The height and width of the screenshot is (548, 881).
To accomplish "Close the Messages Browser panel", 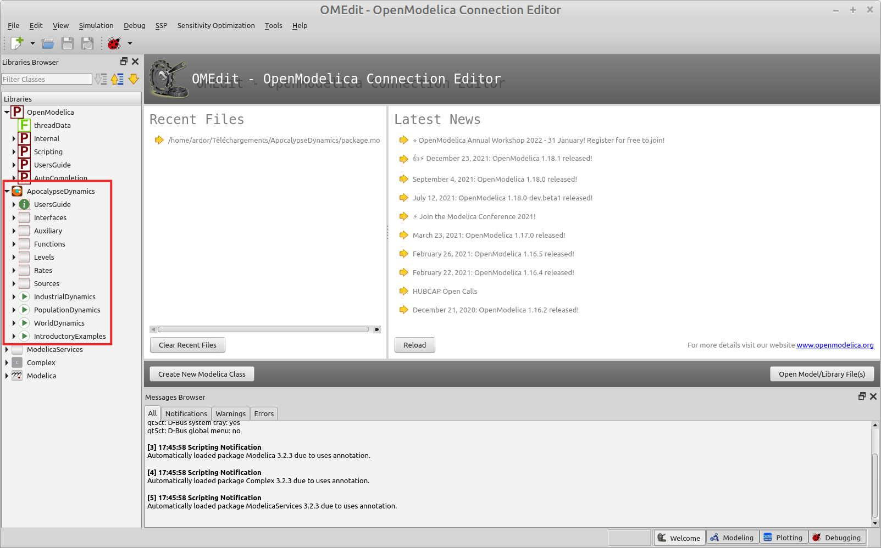I will point(873,396).
